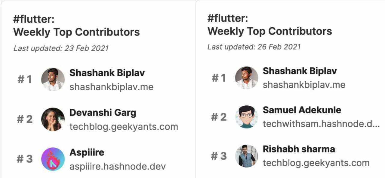Open shashankbiplav.me link in 23 Feb panel
Viewport: 385px width, 178px height.
111,87
